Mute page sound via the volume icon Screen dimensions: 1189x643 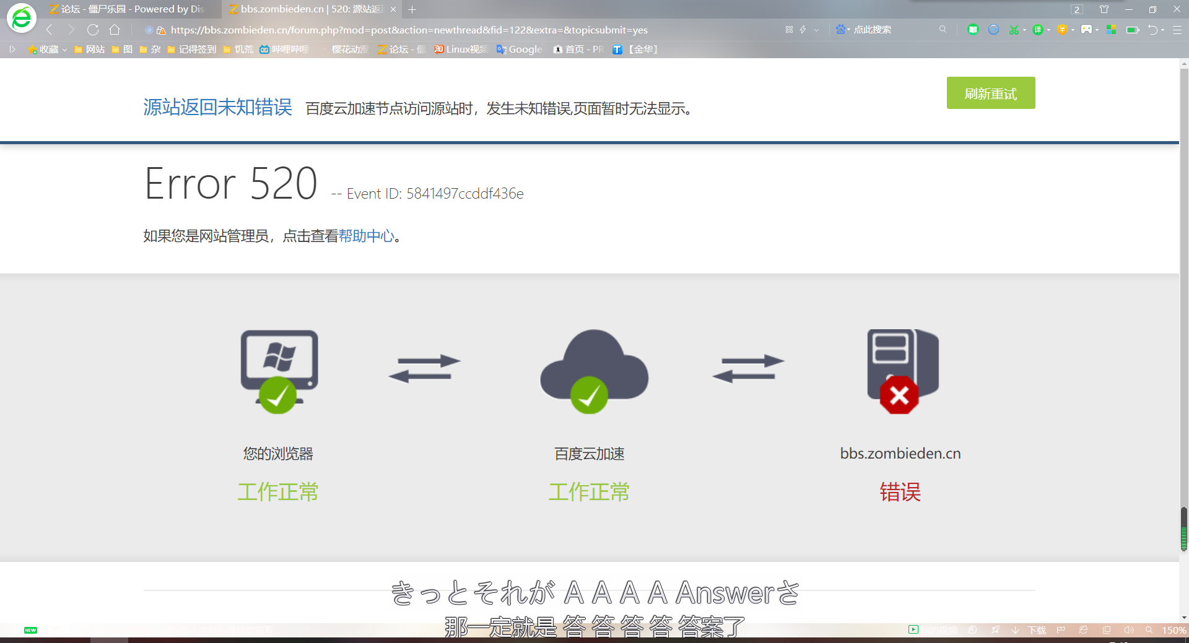click(x=1130, y=630)
